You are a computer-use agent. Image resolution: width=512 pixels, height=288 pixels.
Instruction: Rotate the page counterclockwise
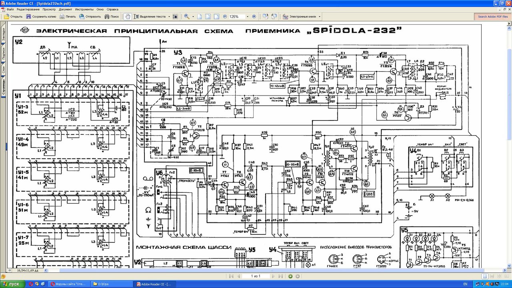click(274, 16)
